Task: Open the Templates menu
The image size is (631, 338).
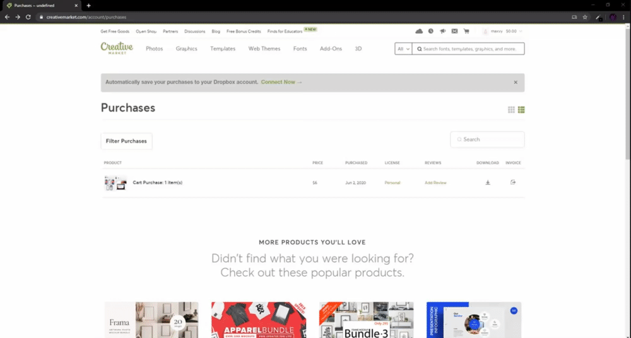Action: [x=223, y=49]
